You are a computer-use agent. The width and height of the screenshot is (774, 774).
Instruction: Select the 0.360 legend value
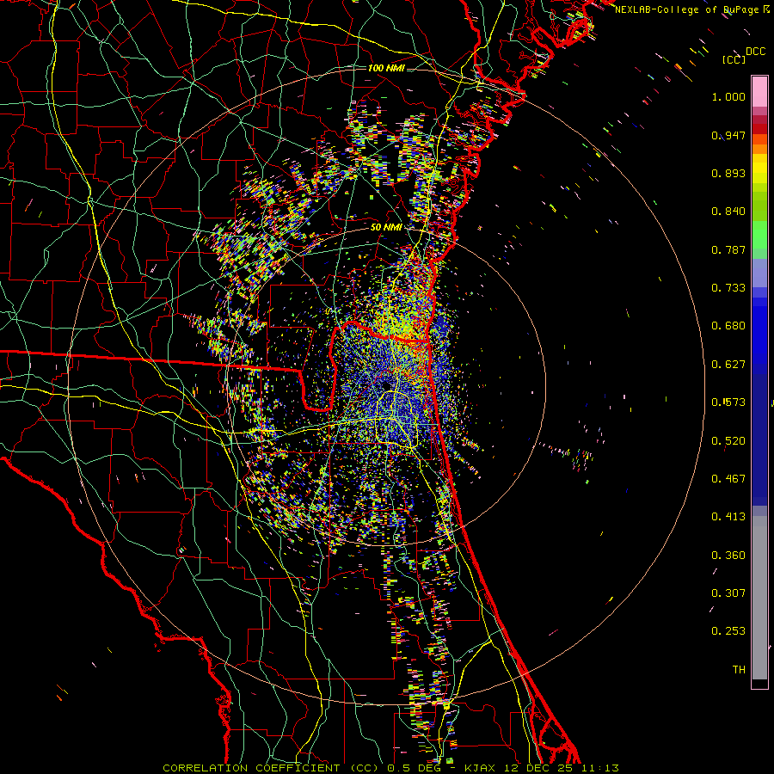click(728, 556)
